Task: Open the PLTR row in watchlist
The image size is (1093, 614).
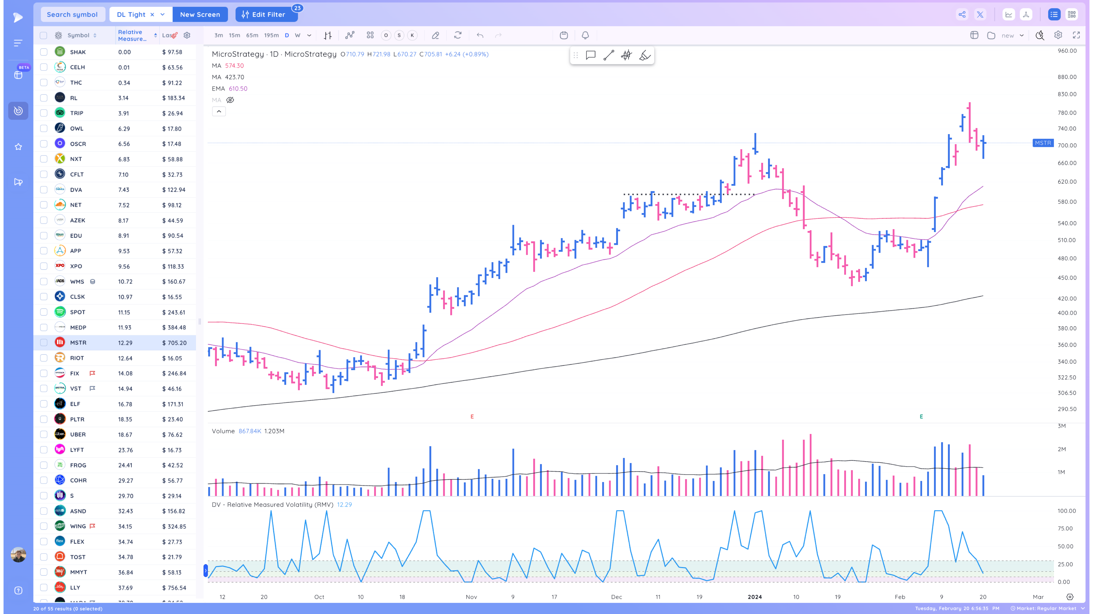Action: (115, 419)
